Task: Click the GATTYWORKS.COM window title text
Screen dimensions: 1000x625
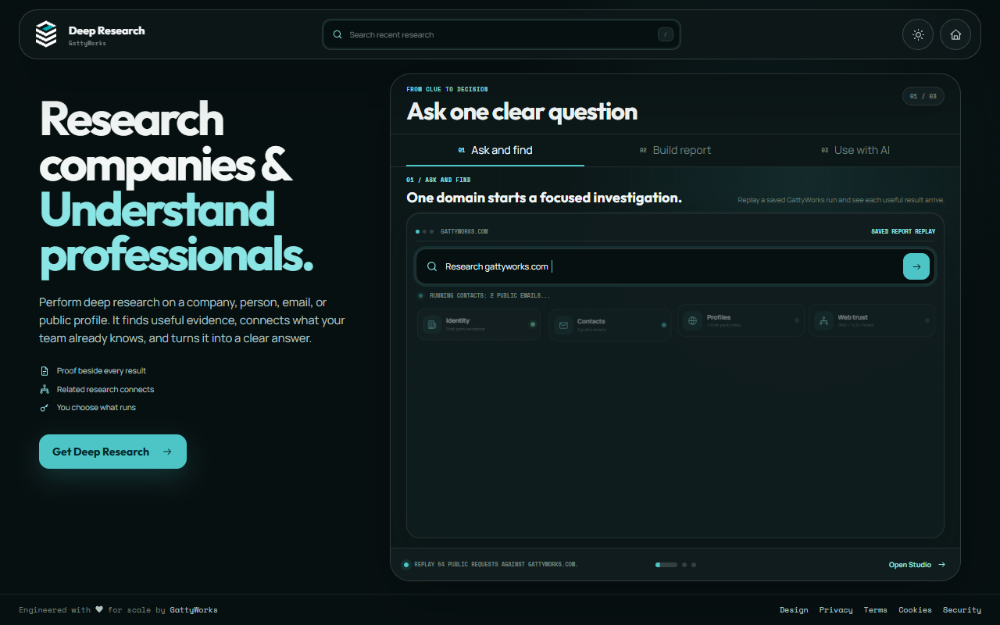Action: pyautogui.click(x=464, y=231)
